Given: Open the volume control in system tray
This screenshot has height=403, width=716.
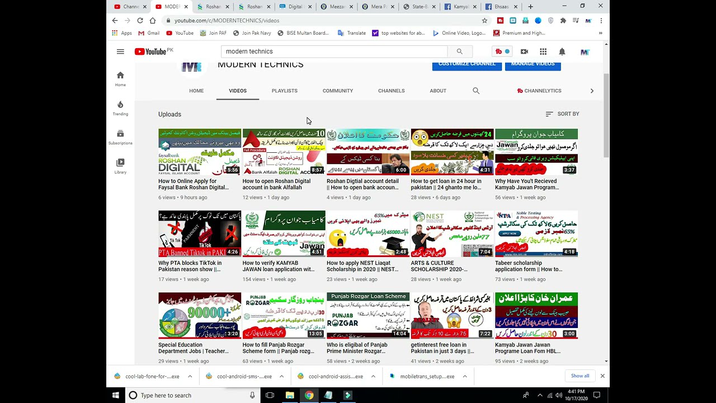Looking at the screenshot, I should pyautogui.click(x=559, y=395).
